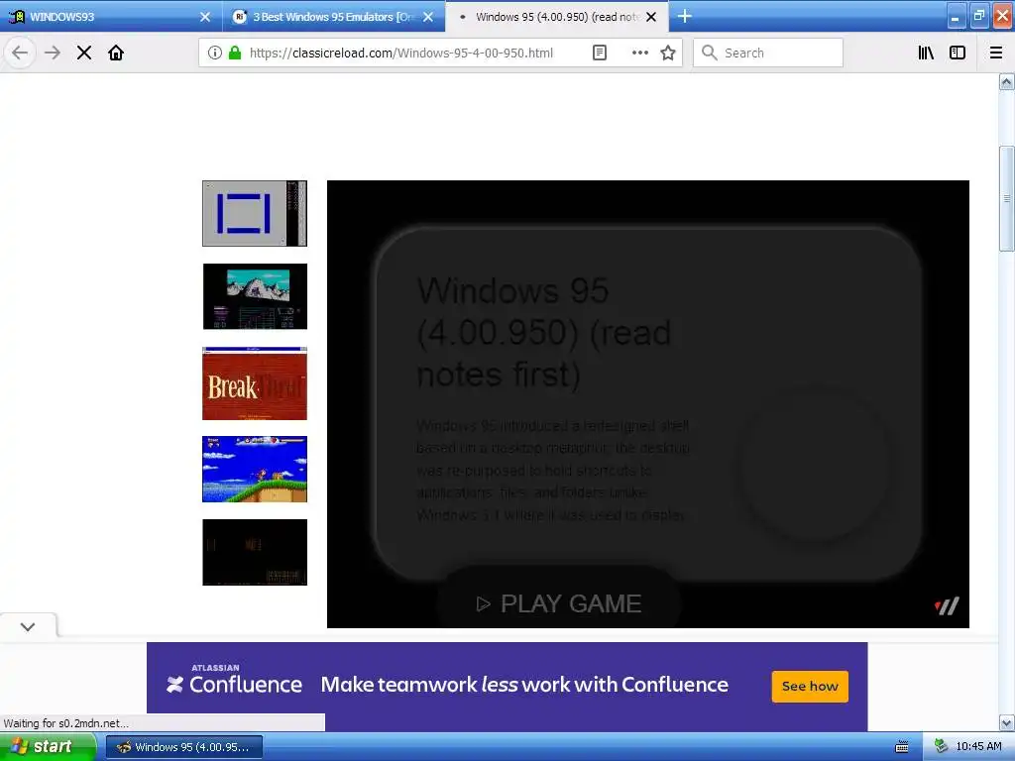Go forward with the forward arrow
The image size is (1015, 761).
(x=53, y=53)
